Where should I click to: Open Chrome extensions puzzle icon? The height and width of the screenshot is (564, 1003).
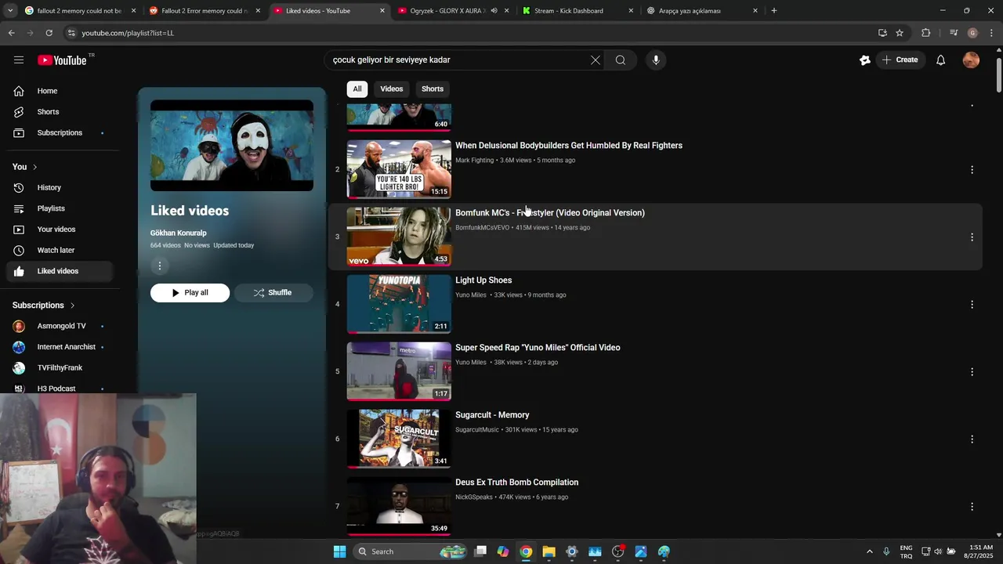(926, 33)
